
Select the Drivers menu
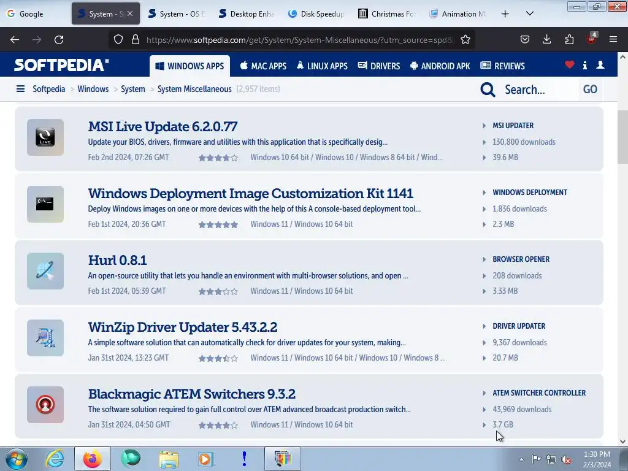379,66
